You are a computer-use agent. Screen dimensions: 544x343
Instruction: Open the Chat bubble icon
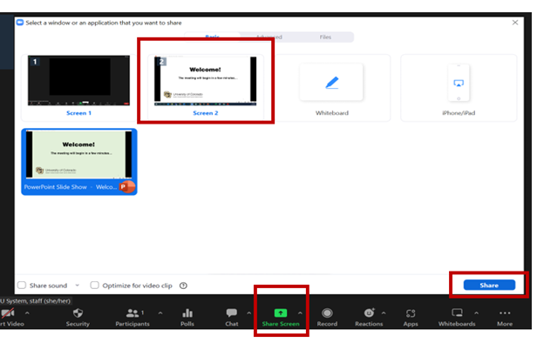[231, 313]
